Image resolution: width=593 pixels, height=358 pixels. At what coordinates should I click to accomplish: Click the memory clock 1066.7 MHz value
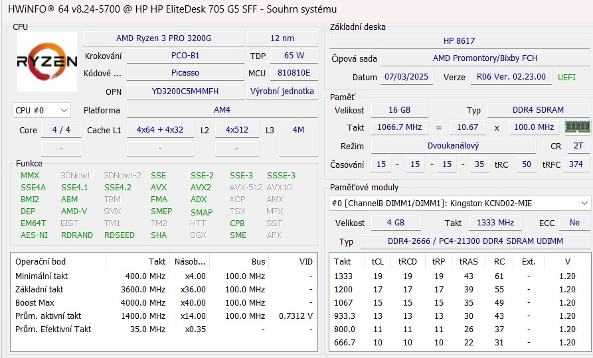400,127
